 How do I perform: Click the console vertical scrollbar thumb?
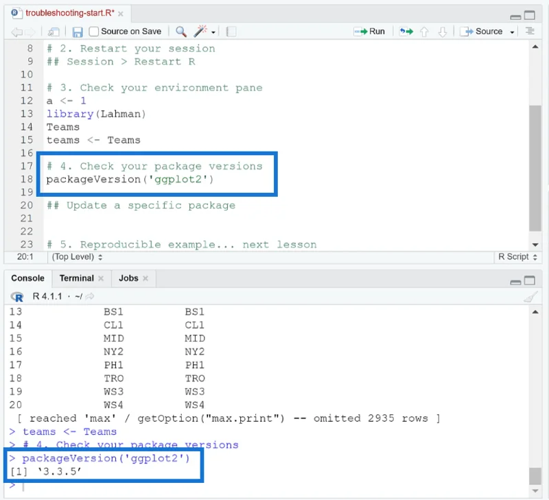(535, 476)
